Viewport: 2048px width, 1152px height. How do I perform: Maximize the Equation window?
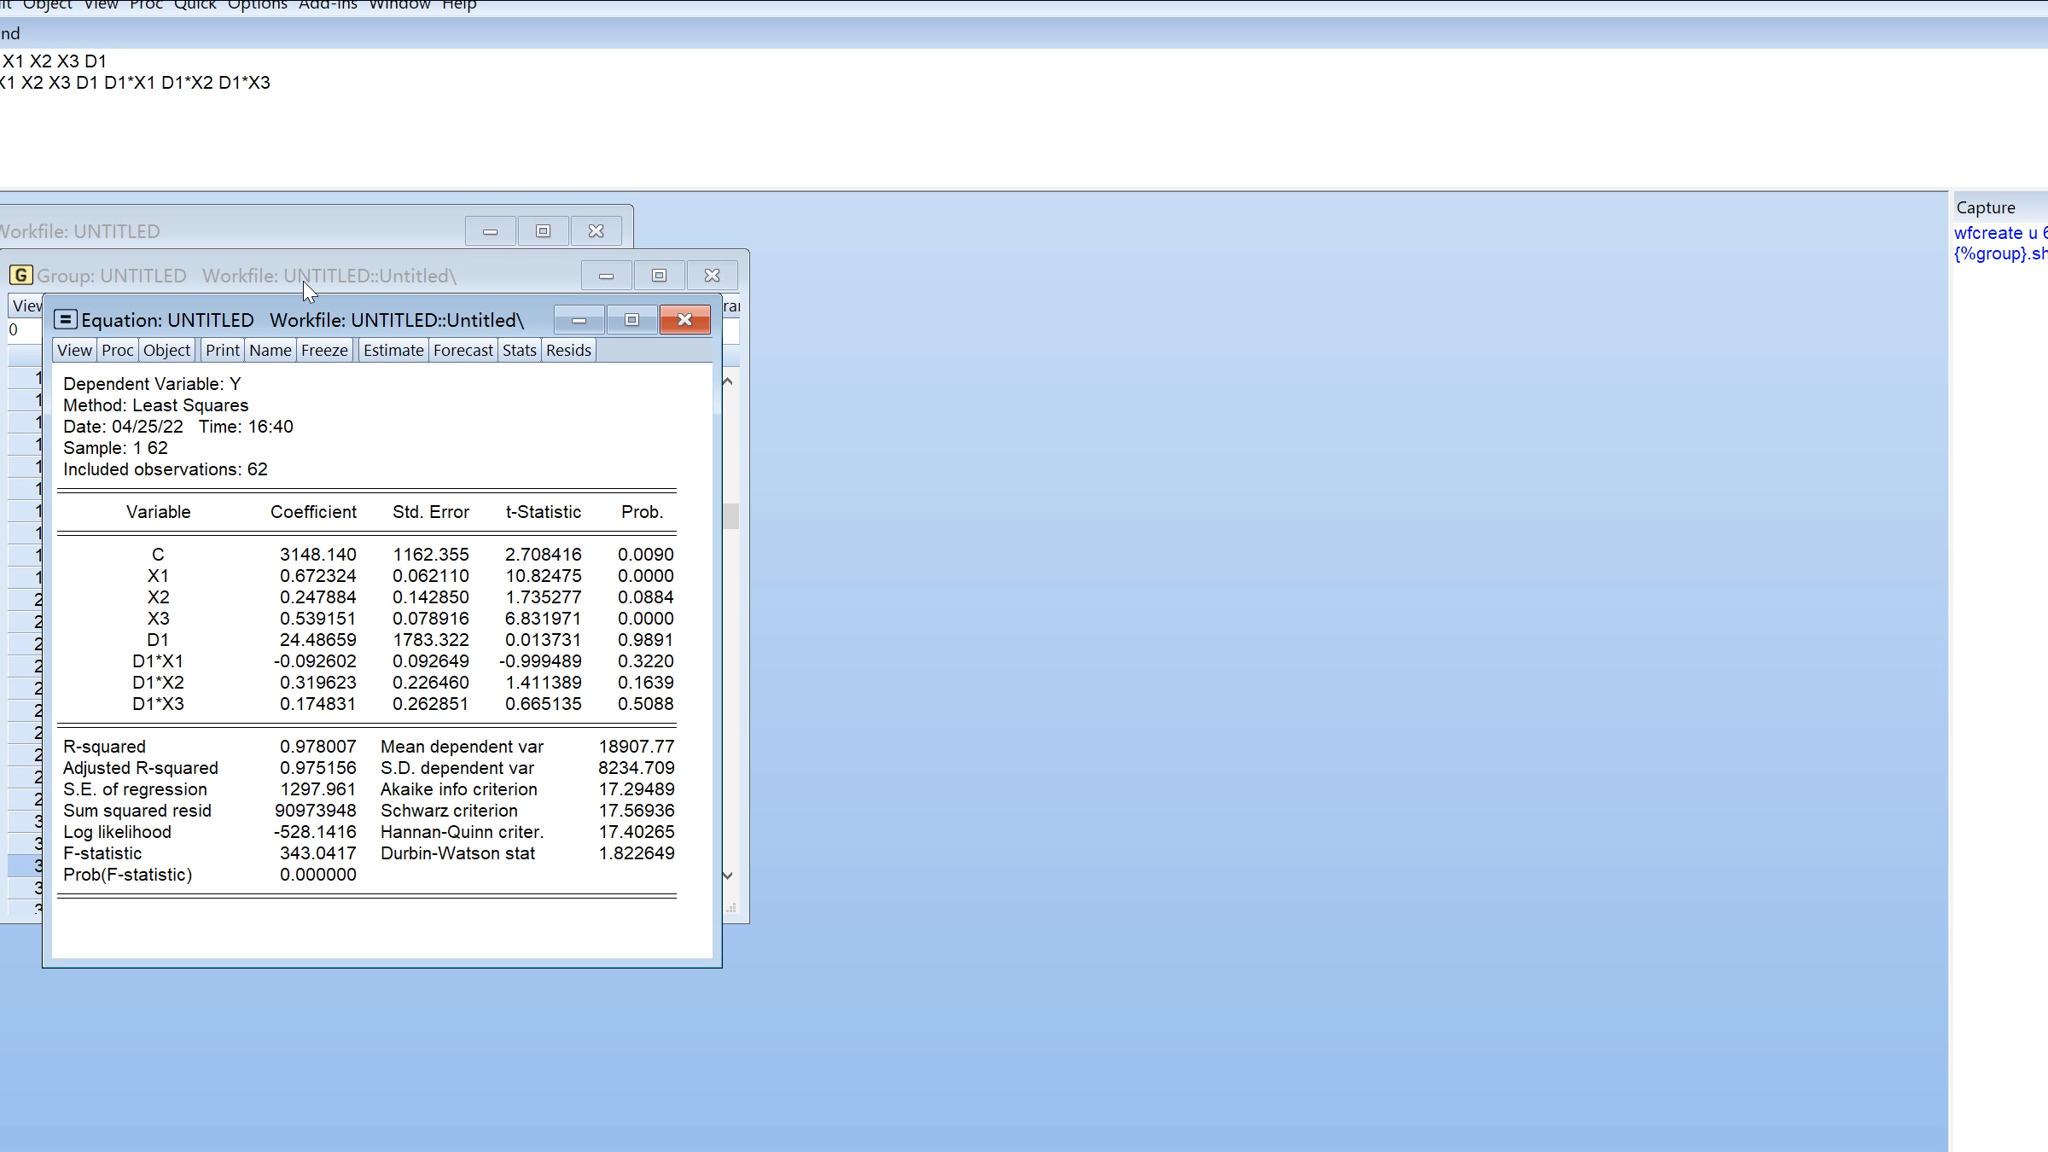[631, 320]
